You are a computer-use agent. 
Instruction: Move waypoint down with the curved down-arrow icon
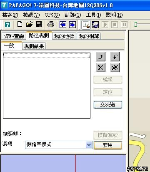[x=115, y=57]
